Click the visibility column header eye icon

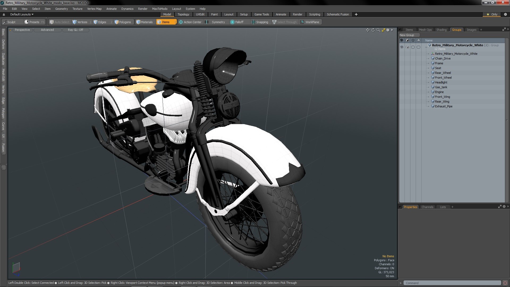click(x=402, y=40)
